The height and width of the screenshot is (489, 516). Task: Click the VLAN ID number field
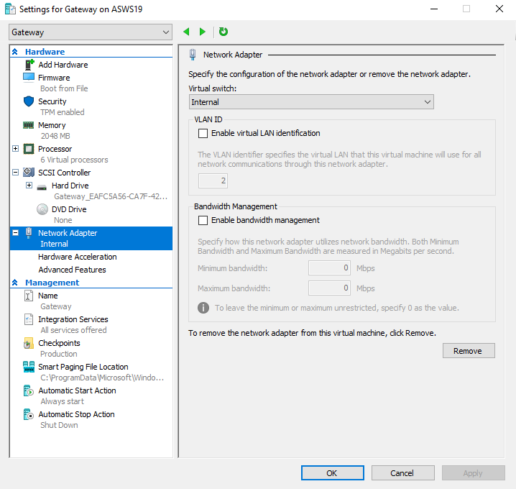click(x=213, y=180)
